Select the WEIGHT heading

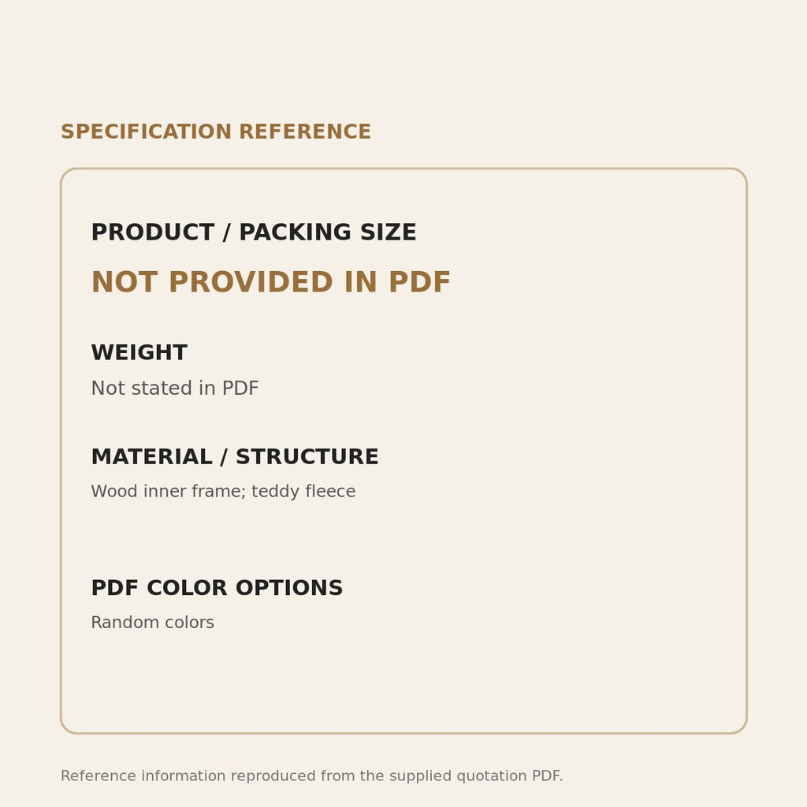pyautogui.click(x=139, y=352)
